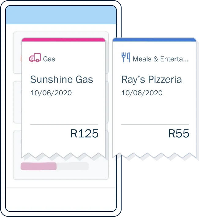Click the gas truck icon

click(x=35, y=58)
